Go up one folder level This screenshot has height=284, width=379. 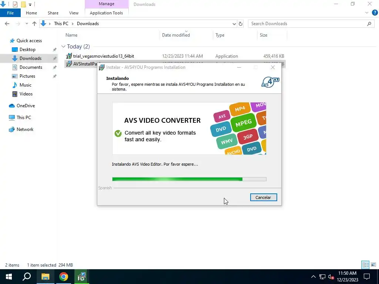coord(34,24)
